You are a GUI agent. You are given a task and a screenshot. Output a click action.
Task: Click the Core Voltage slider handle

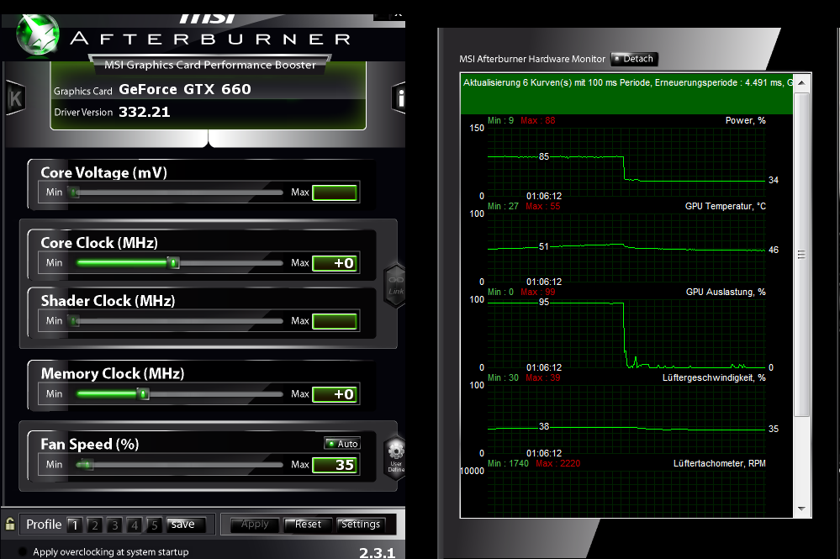(75, 192)
